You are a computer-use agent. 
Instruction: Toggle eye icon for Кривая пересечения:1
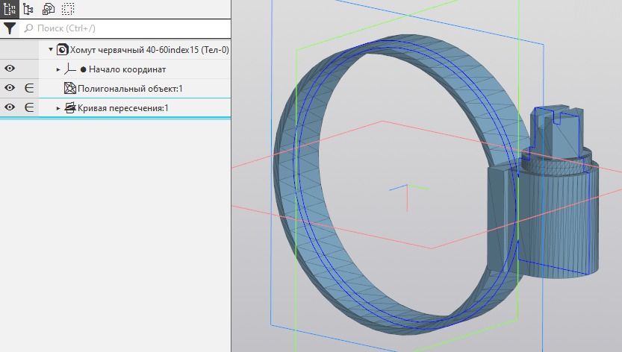click(10, 108)
